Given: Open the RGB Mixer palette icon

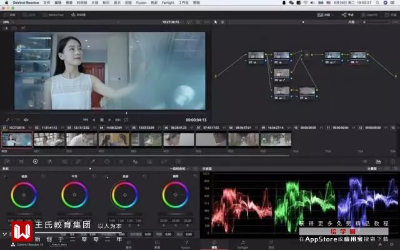Looking at the screenshot, I should 50,161.
